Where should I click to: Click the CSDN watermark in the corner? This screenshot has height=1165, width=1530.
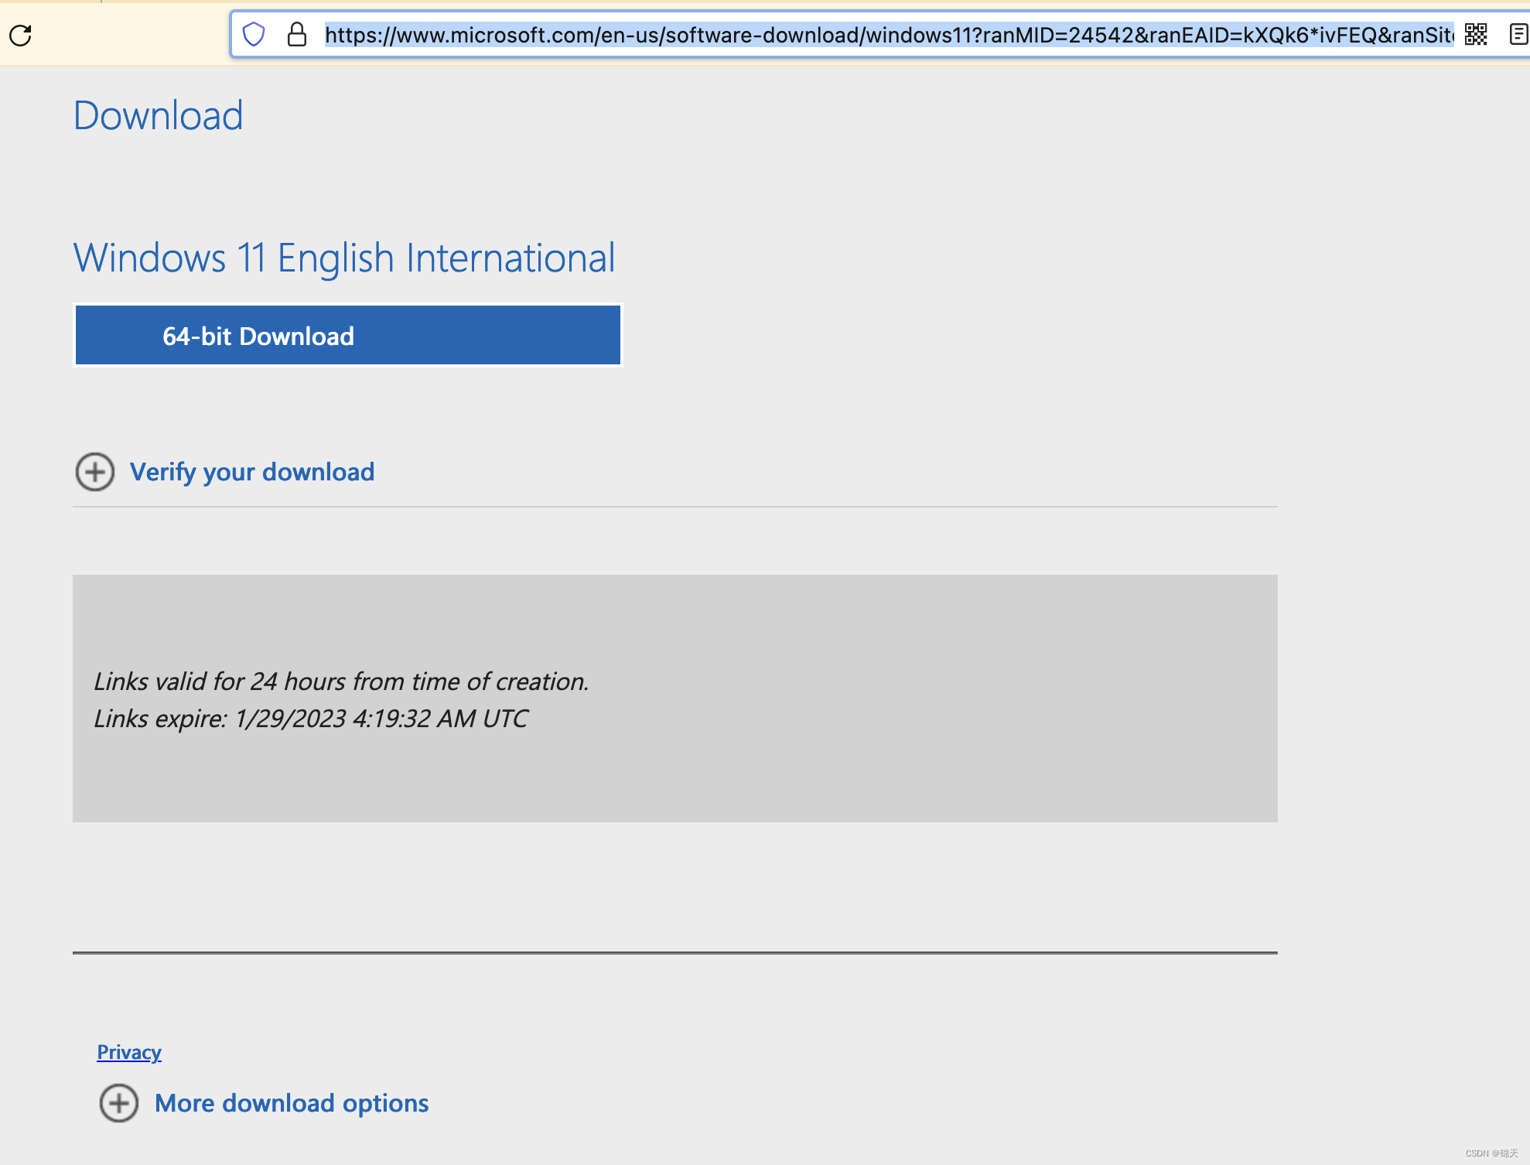coord(1491,1153)
